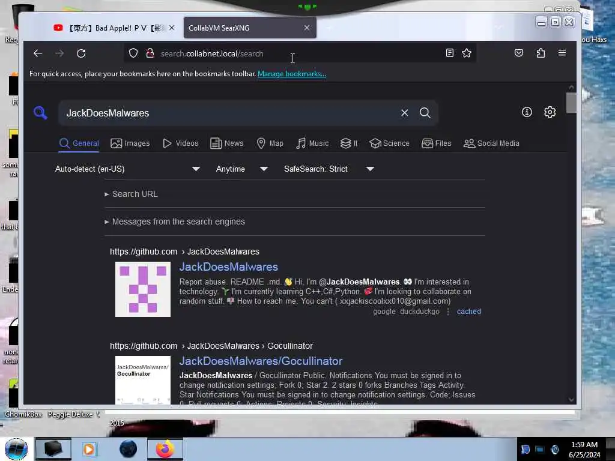Open the Social Media category

[x=491, y=143]
